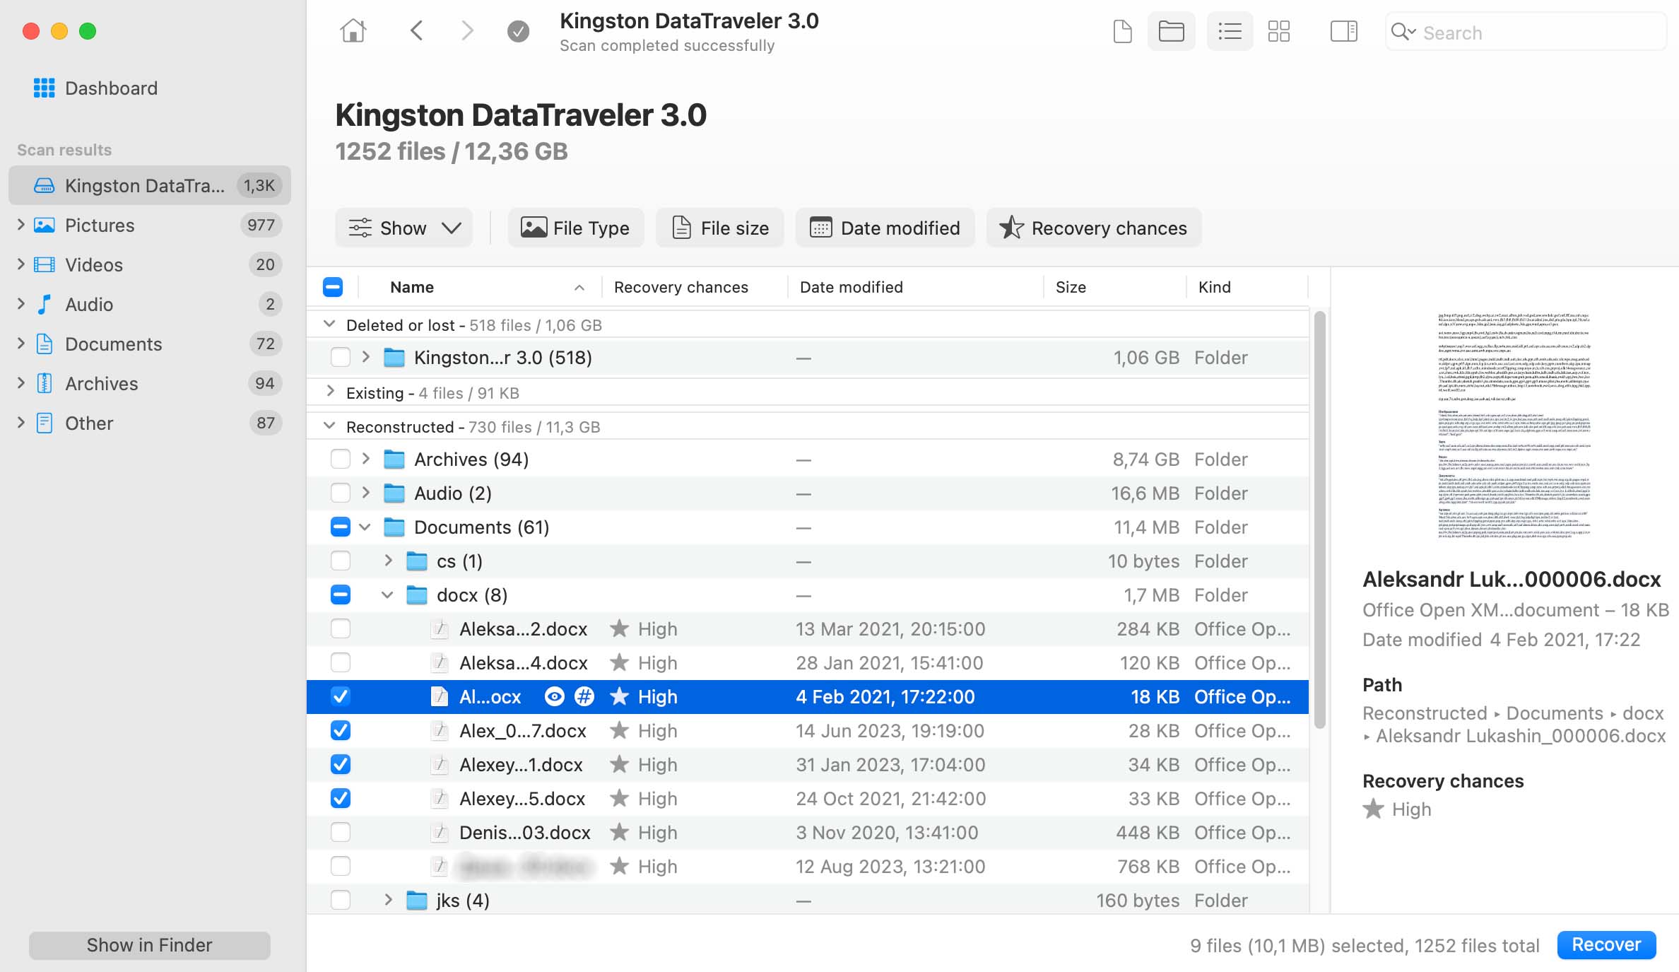Switch to grid view layout
The image size is (1679, 972).
tap(1279, 31)
